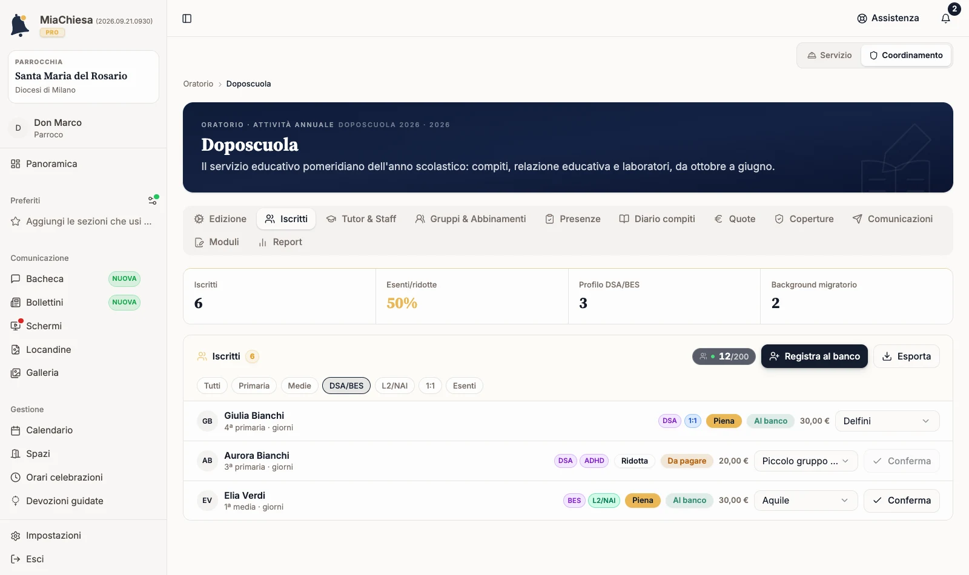Switch to the Diario compiti tab
Viewport: 969px width, 575px height.
coord(657,219)
